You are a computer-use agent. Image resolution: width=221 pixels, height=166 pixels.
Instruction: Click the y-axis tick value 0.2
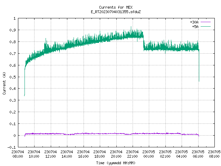tap(12, 112)
